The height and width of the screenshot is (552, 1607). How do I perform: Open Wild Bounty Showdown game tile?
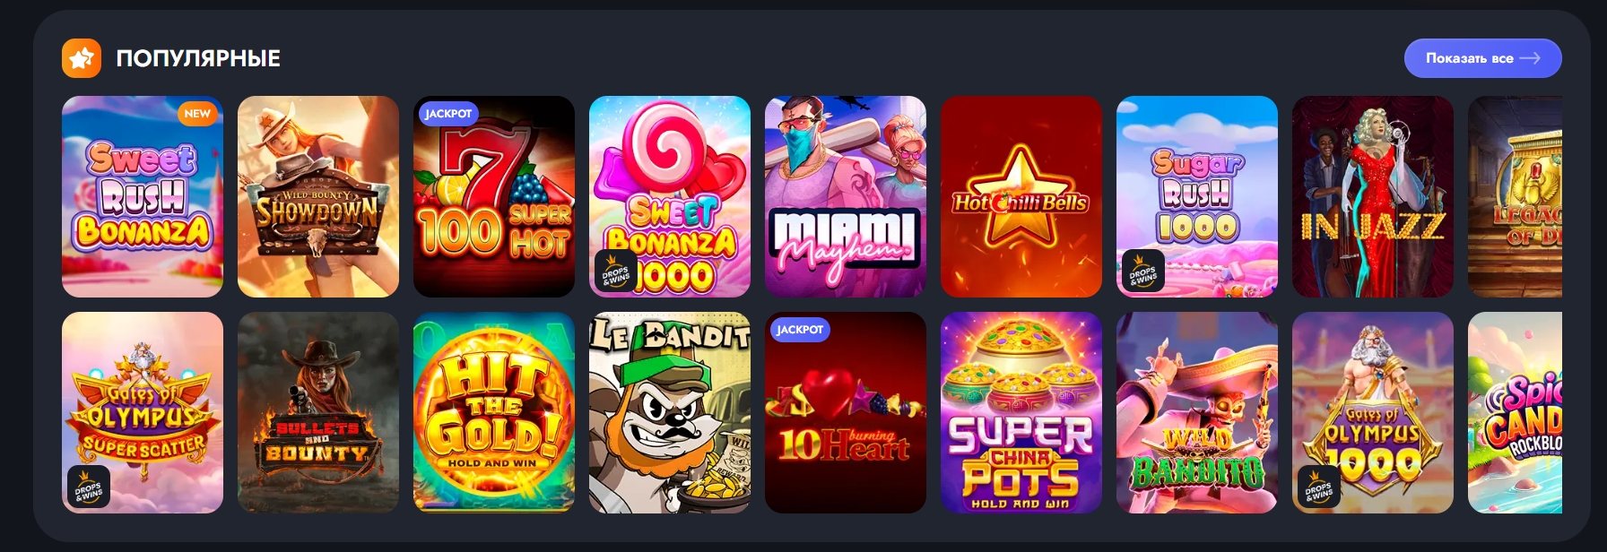(318, 196)
